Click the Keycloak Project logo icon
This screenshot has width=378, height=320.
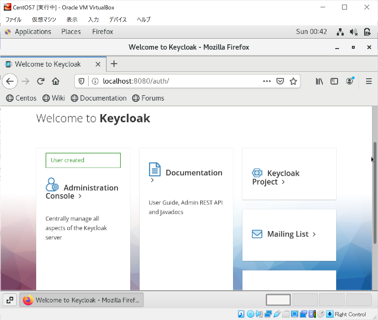coord(257,173)
